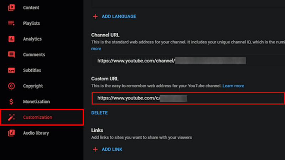The width and height of the screenshot is (285, 160).
Task: Click the Audio library music icon
Action: pos(11,133)
